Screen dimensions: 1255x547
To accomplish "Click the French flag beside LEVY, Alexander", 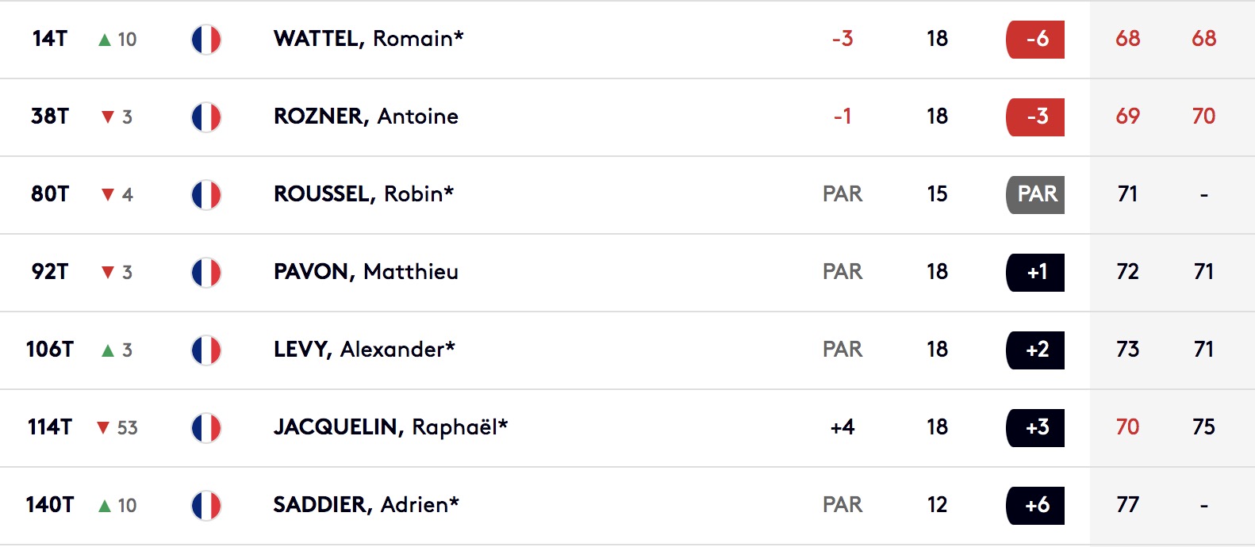I will coord(205,350).
